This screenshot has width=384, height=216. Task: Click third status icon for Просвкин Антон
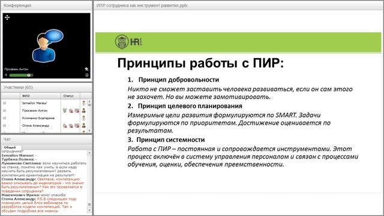point(77,111)
